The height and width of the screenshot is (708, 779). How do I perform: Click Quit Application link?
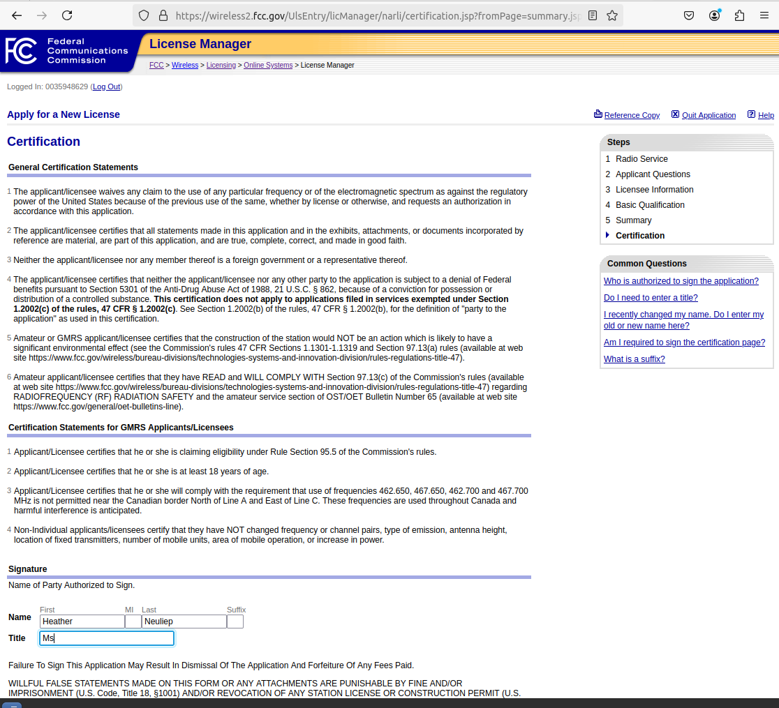708,115
